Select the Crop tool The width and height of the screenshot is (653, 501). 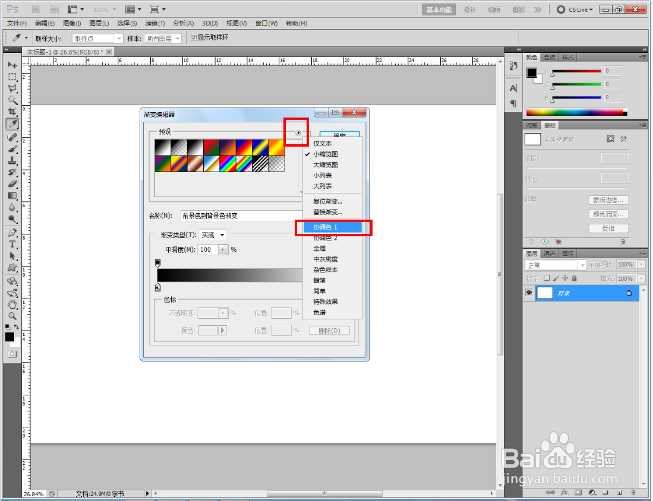(x=12, y=112)
